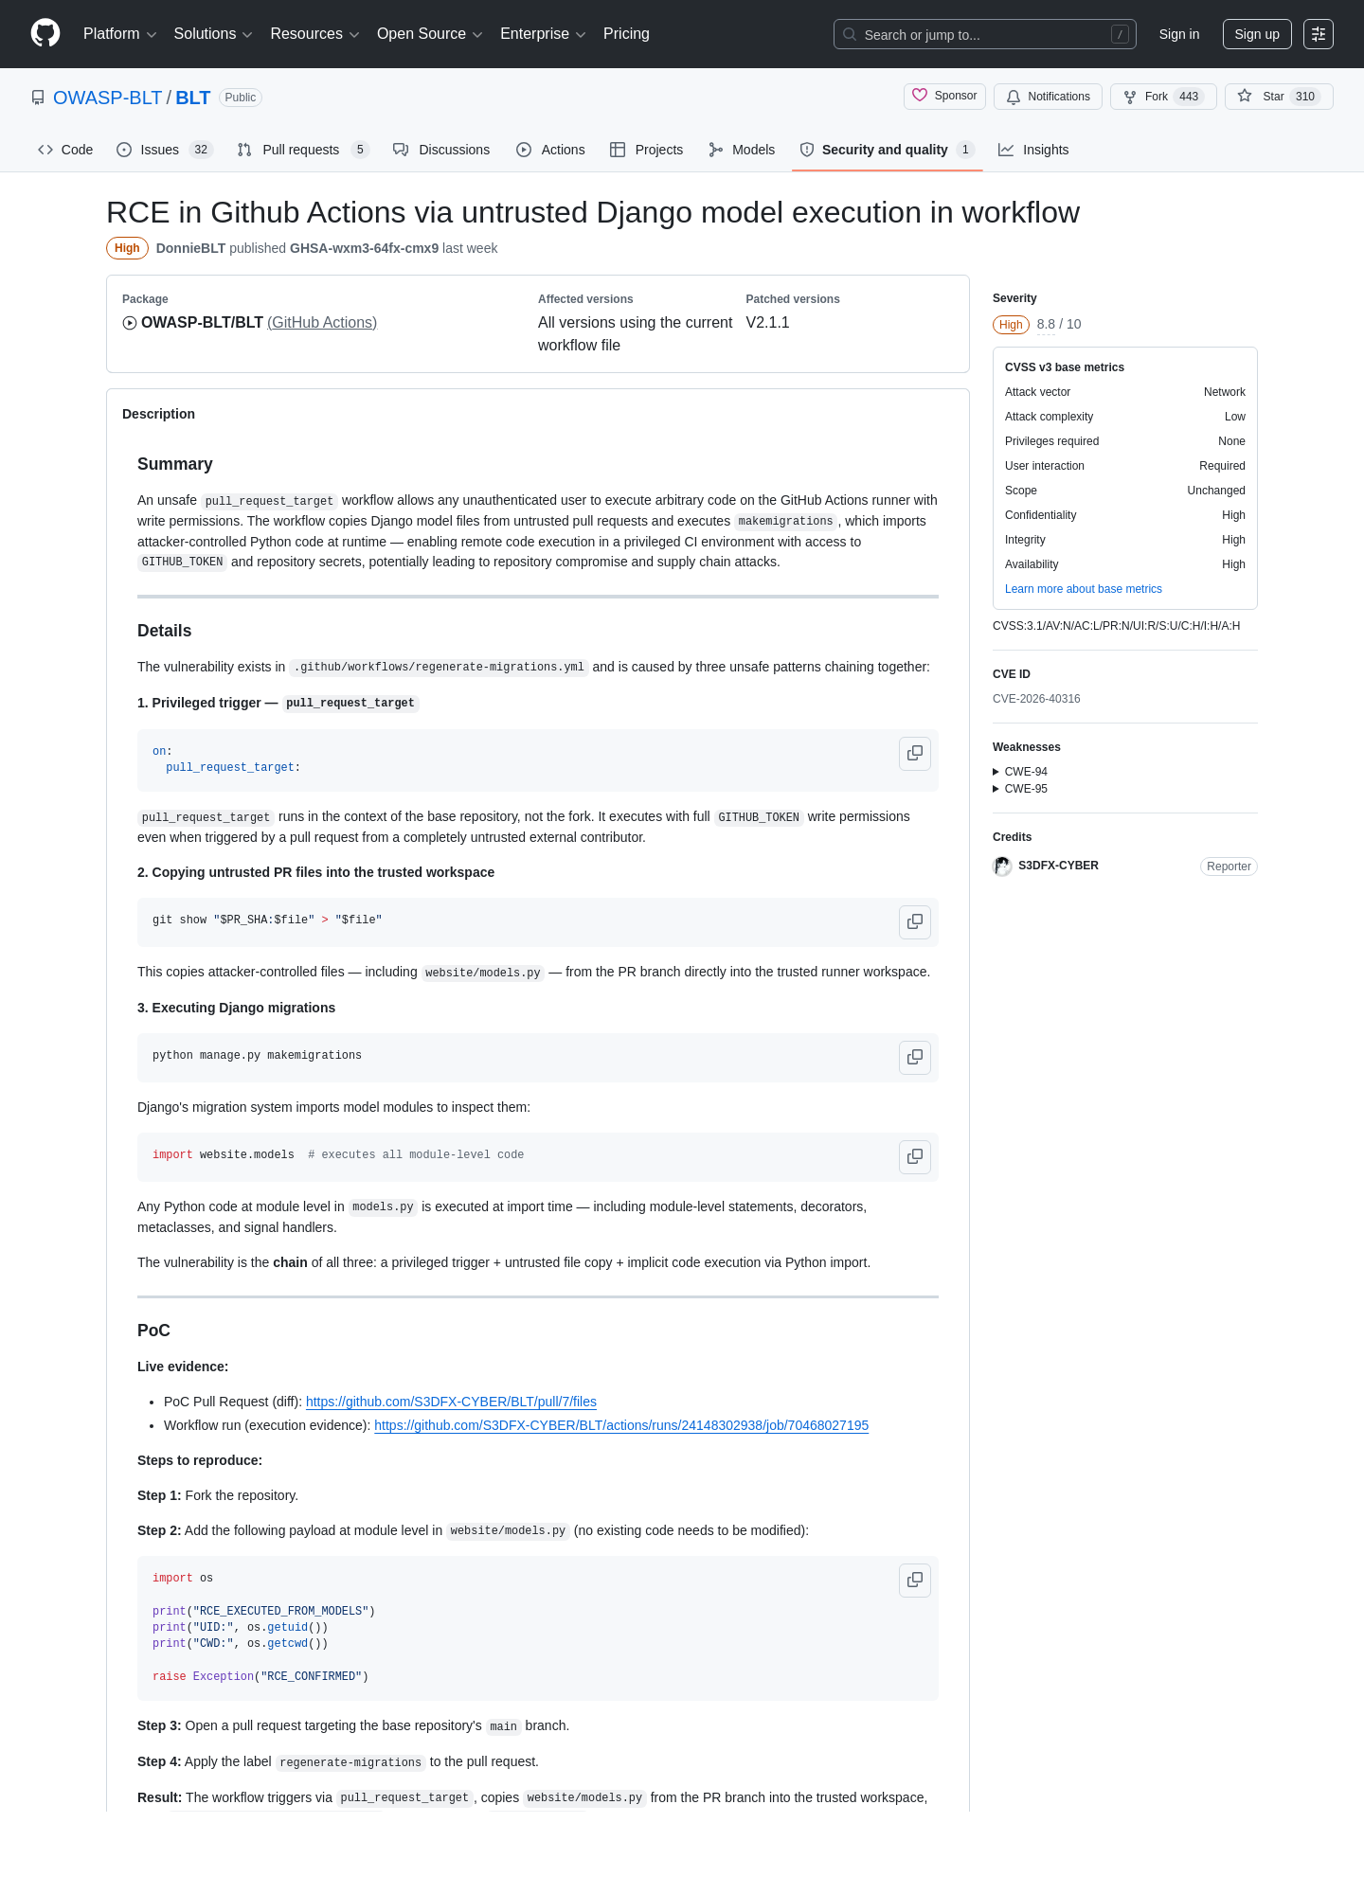The image size is (1364, 1894).
Task: Star the BLT repository
Action: point(1279,97)
